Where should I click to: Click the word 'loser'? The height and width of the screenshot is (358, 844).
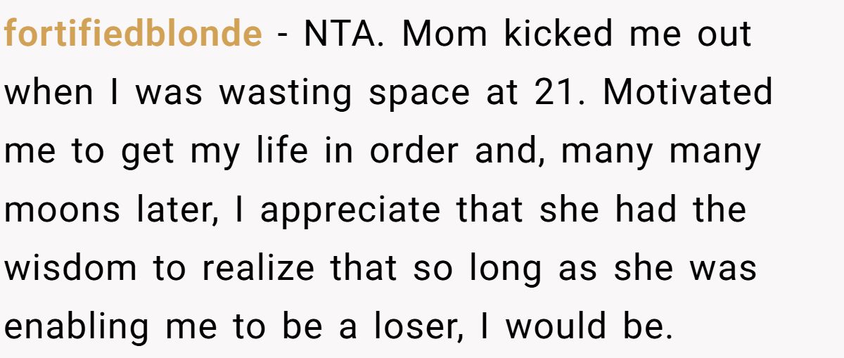coord(415,327)
